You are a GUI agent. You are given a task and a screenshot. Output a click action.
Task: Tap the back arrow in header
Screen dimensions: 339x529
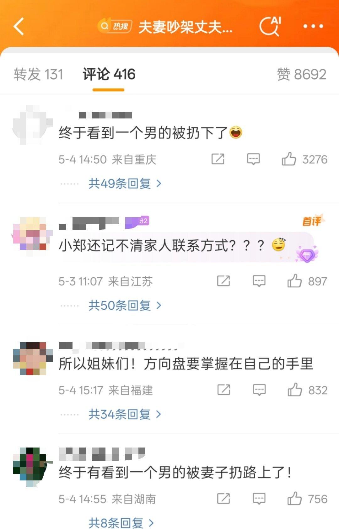(x=19, y=26)
